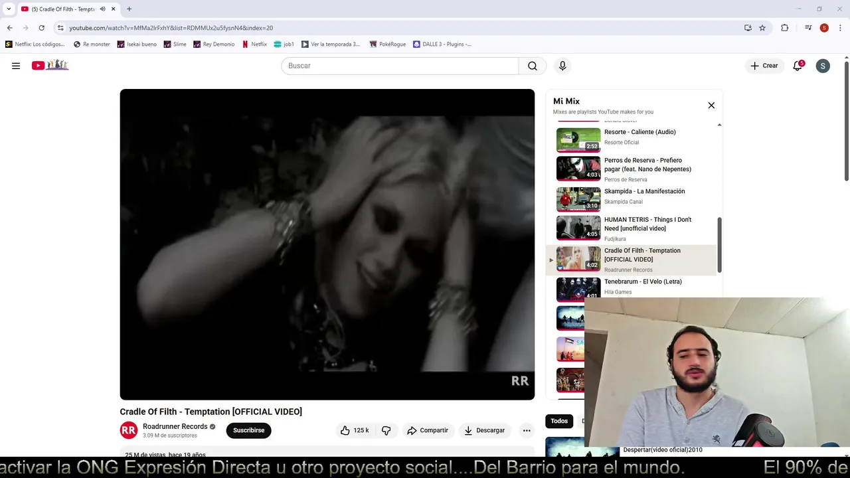
Task: Open the notifications bell
Action: [x=798, y=66]
